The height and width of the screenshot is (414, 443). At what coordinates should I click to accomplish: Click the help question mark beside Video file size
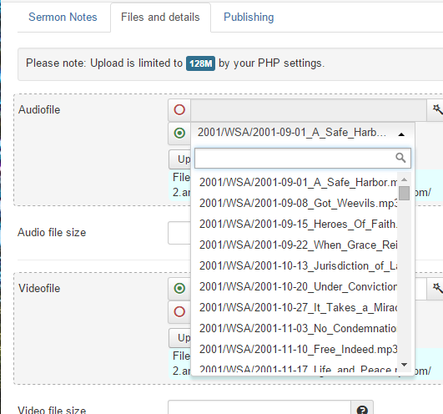point(362,410)
